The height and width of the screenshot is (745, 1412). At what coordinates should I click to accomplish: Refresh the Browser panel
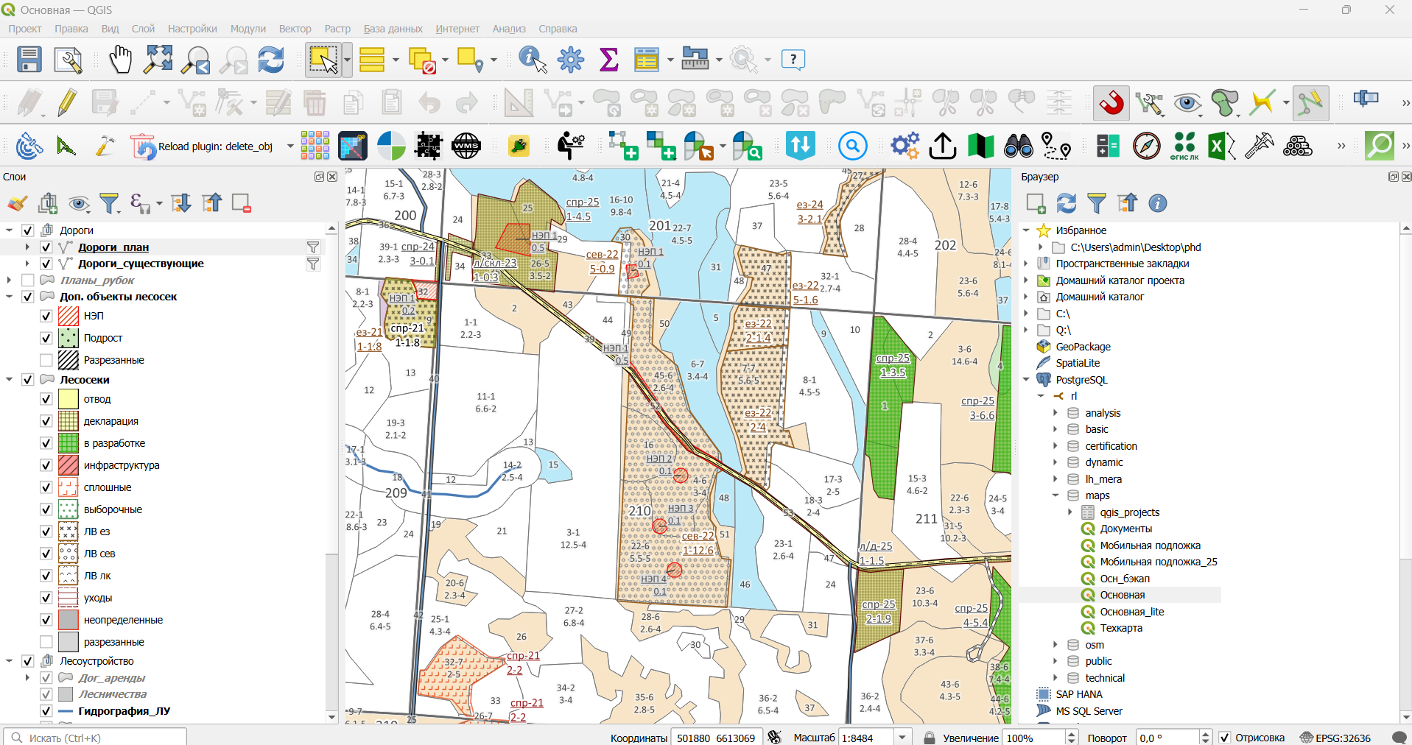pyautogui.click(x=1067, y=203)
